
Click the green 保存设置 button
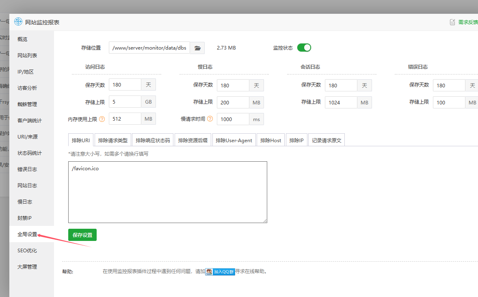click(x=82, y=235)
